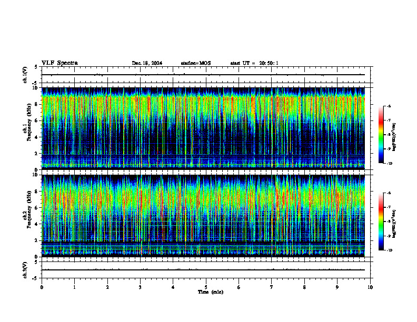
Task: Click the time axis tick label "0"
Action: 42,287
